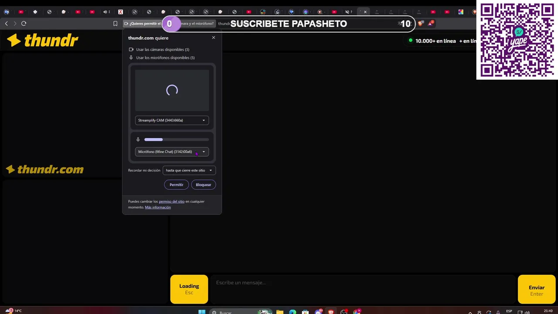Open the Windows Start menu
The height and width of the screenshot is (314, 558).
click(x=202, y=312)
